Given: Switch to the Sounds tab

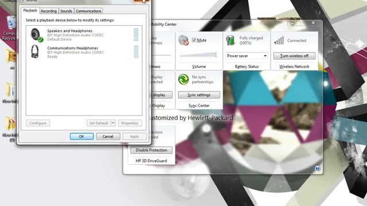Looking at the screenshot, I should tap(67, 11).
